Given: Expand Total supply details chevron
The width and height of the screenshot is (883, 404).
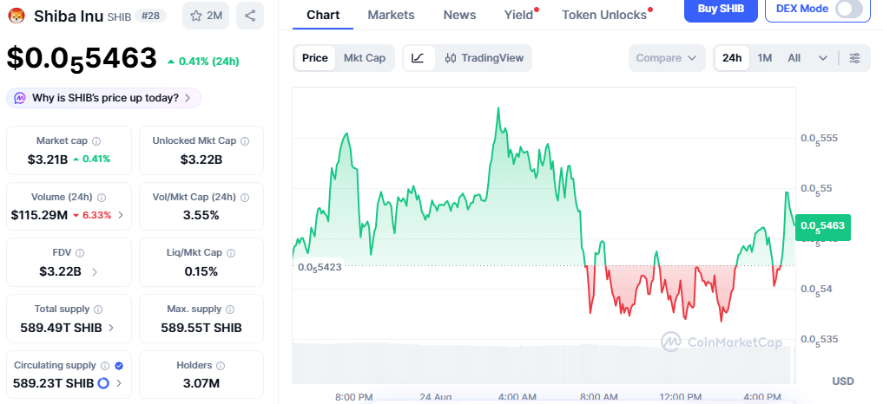Looking at the screenshot, I should click(111, 328).
